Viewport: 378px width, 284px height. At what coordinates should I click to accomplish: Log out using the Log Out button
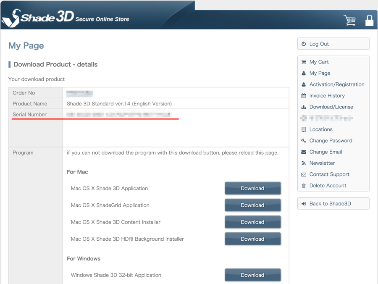point(333,44)
